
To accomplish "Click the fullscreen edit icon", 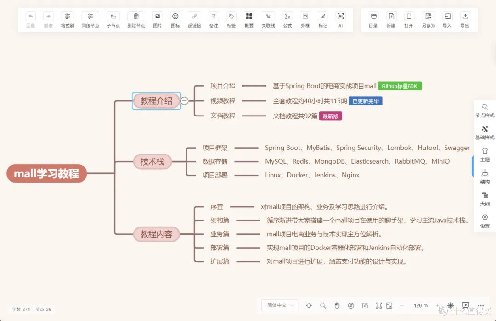I will (x=389, y=305).
